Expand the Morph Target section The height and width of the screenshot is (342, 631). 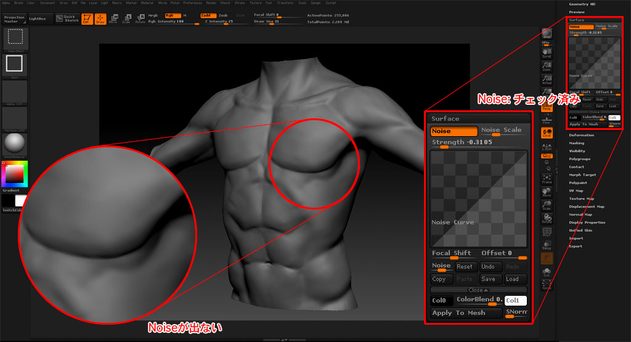click(582, 175)
